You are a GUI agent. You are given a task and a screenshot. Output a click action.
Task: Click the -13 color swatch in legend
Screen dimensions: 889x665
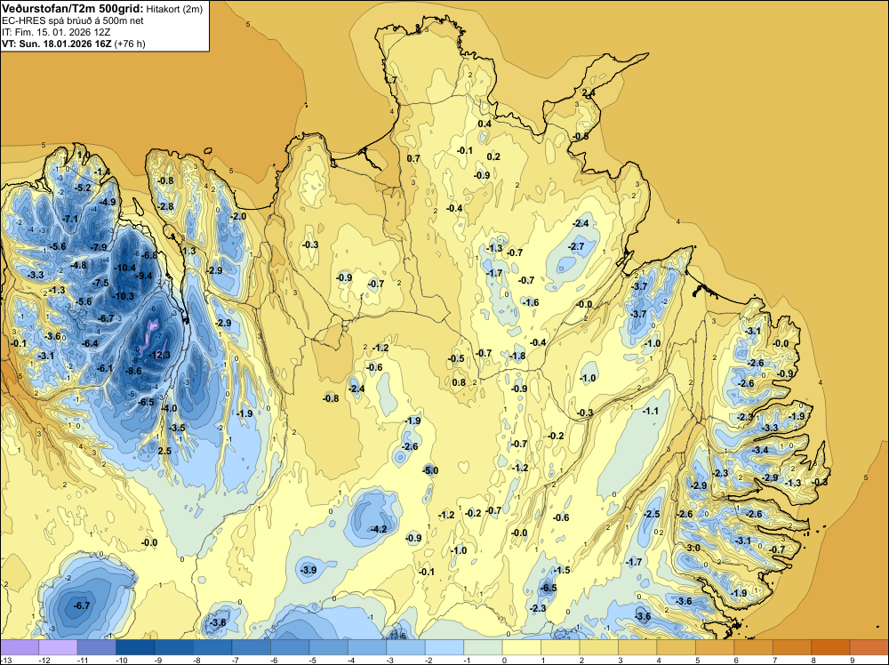(x=20, y=647)
